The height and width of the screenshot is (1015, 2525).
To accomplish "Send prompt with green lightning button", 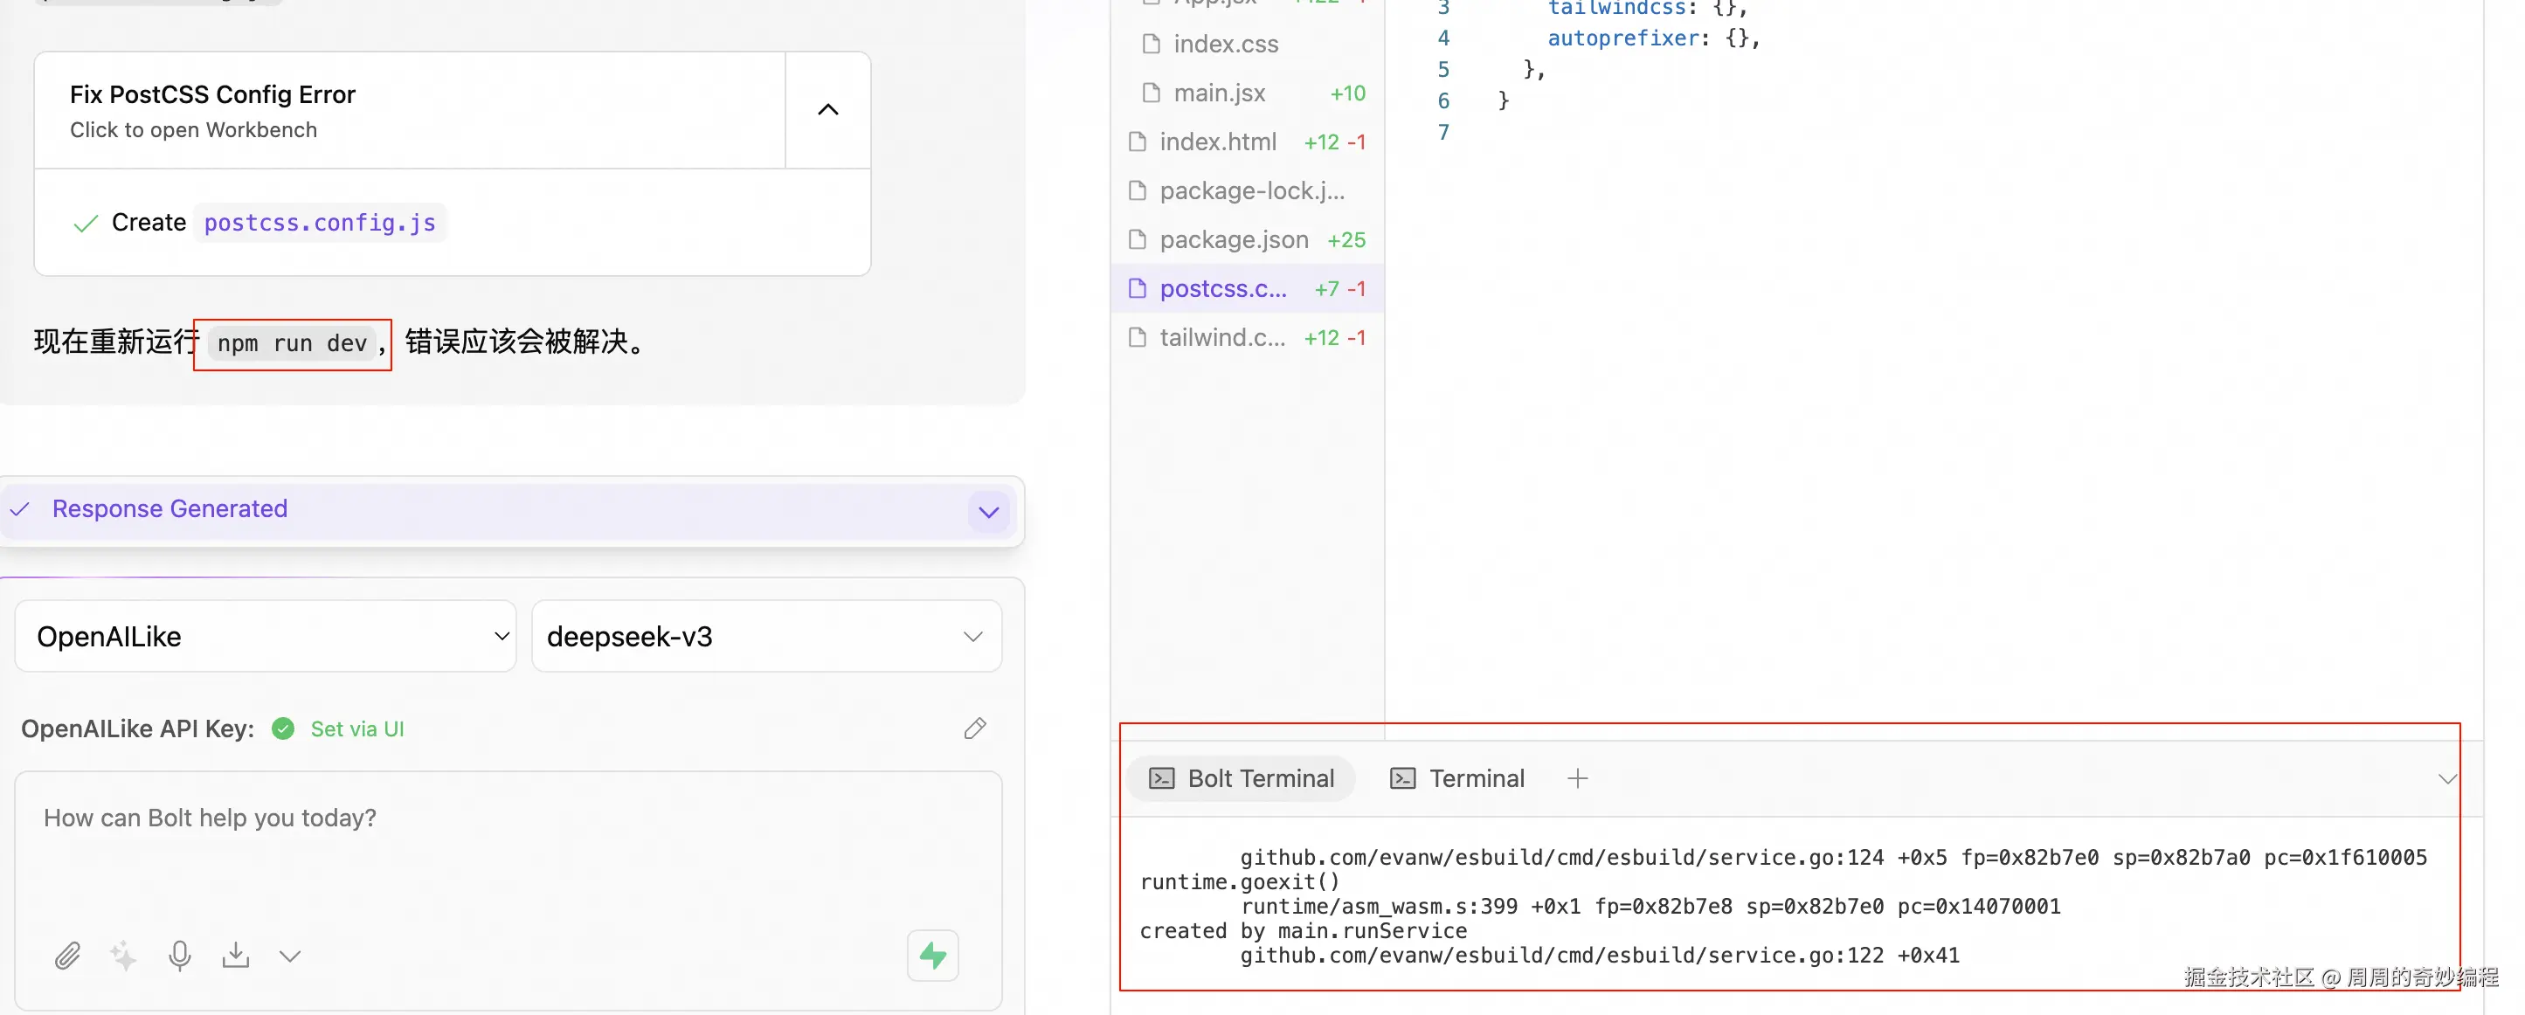I will [932, 956].
